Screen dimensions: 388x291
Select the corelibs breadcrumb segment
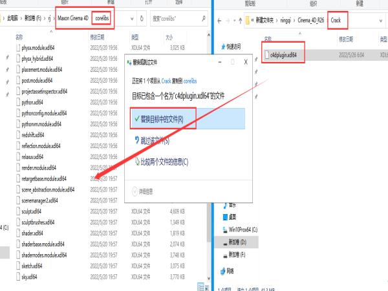(102, 18)
